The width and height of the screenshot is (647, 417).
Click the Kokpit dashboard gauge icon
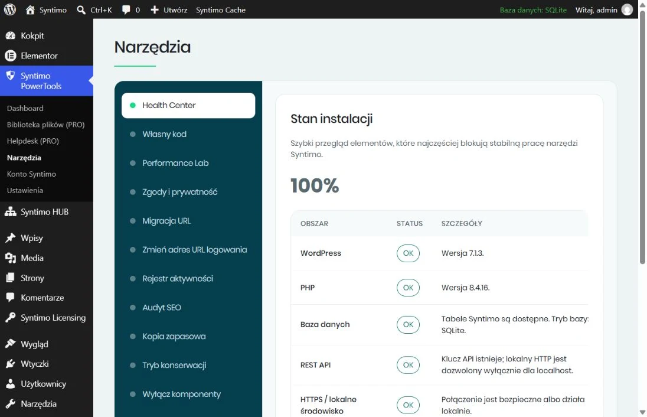point(10,35)
